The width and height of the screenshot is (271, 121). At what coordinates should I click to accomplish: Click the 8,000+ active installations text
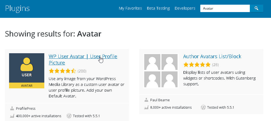click(x=171, y=107)
